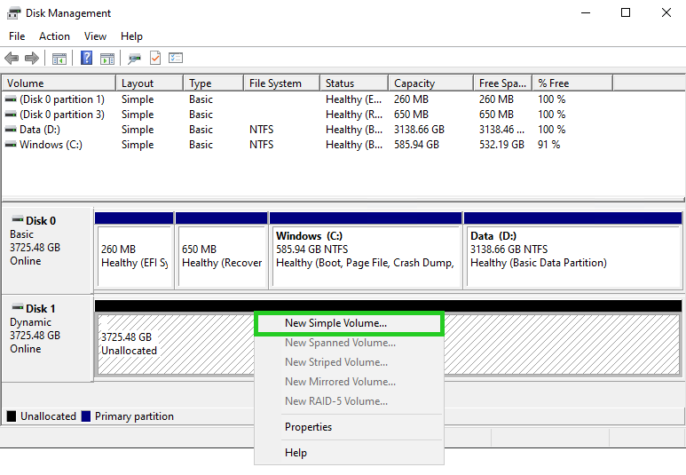Open the Help menu in menu bar
Image resolution: width=686 pixels, height=475 pixels.
(x=131, y=36)
